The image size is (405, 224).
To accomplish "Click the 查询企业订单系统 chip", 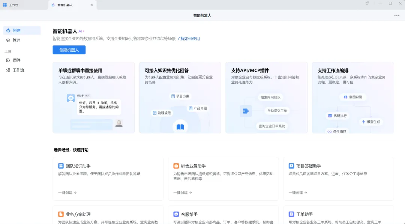I will (272, 126).
